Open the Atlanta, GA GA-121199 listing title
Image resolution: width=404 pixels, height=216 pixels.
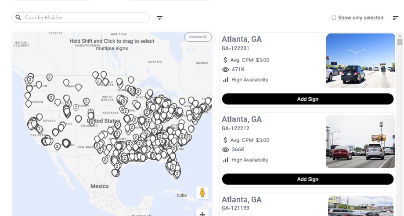tap(242, 200)
